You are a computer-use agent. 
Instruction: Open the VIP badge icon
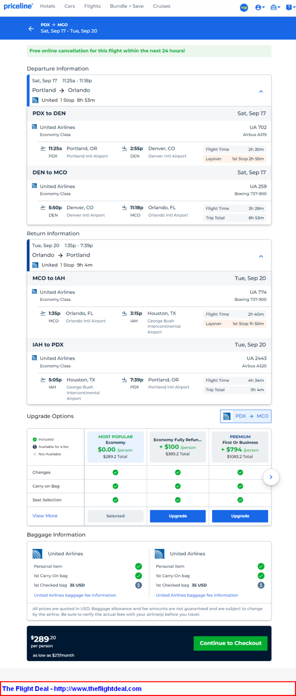[x=244, y=8]
